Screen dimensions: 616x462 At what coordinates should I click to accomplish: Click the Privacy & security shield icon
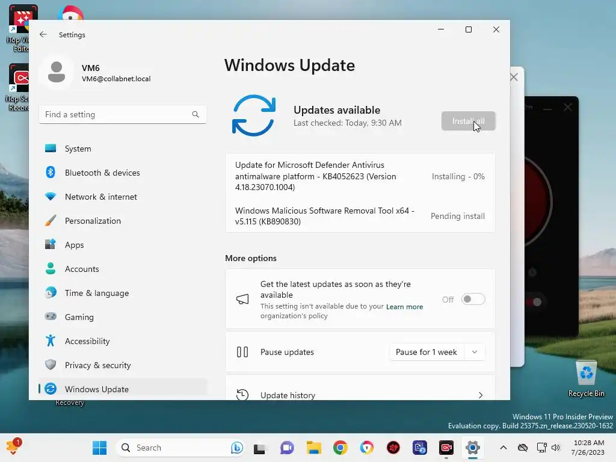pyautogui.click(x=51, y=365)
